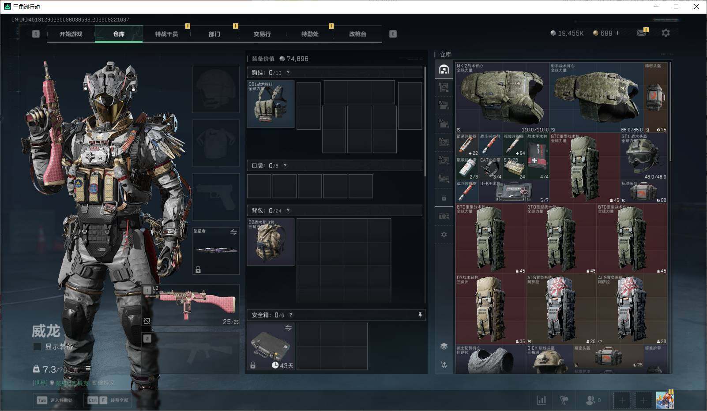The width and height of the screenshot is (707, 411).
Task: Open the settings gear in the top bar
Action: (666, 33)
